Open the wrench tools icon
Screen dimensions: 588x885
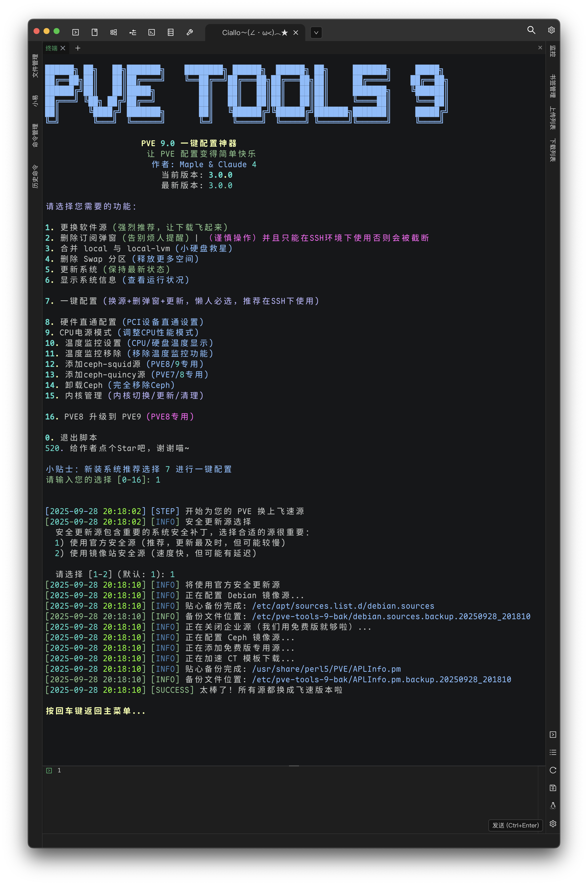pyautogui.click(x=190, y=32)
